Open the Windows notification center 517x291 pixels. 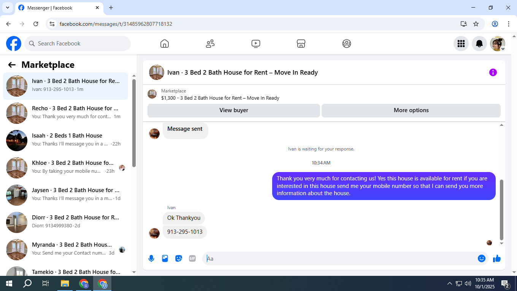click(505, 283)
